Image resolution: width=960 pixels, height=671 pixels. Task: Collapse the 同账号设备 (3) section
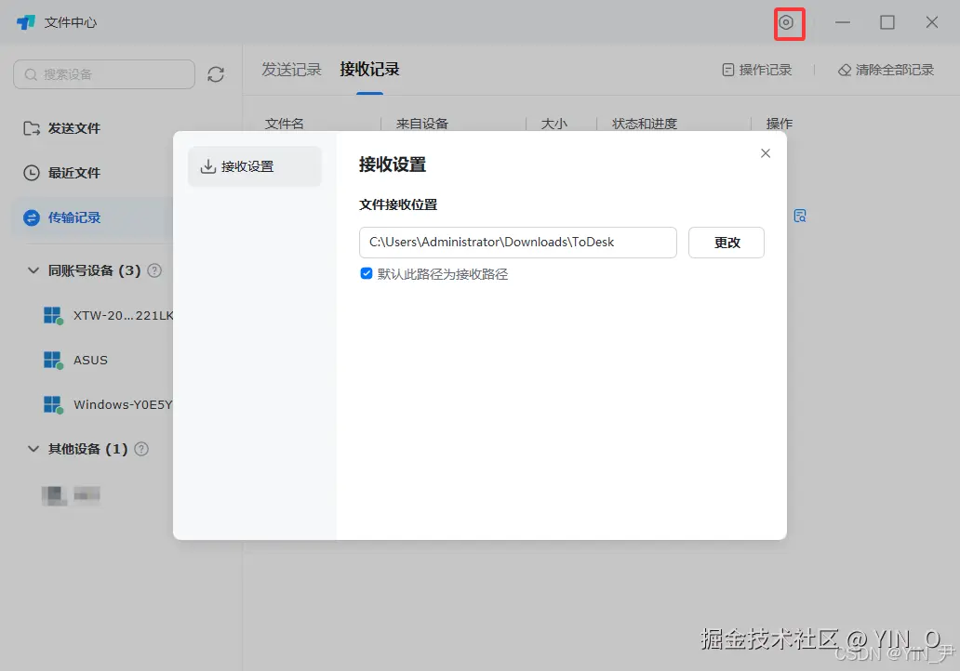[33, 270]
